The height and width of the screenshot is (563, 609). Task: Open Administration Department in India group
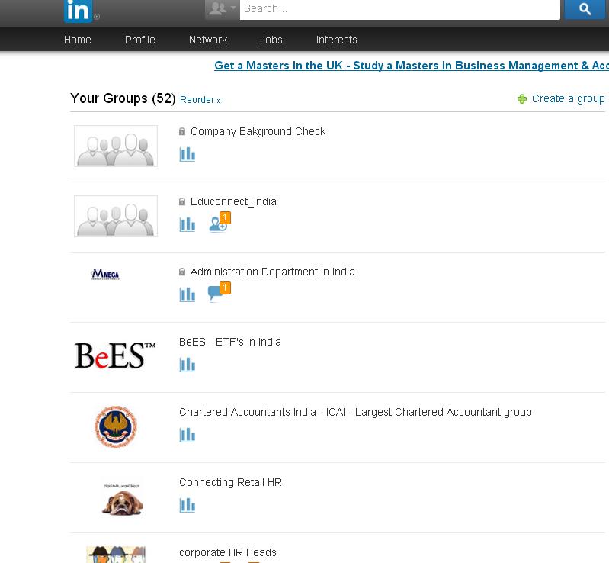272,272
